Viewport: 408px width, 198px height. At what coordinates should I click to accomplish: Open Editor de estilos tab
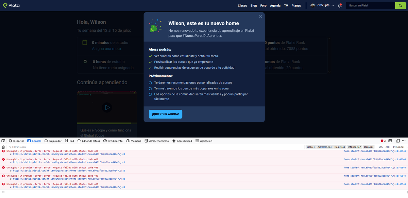click(89, 141)
